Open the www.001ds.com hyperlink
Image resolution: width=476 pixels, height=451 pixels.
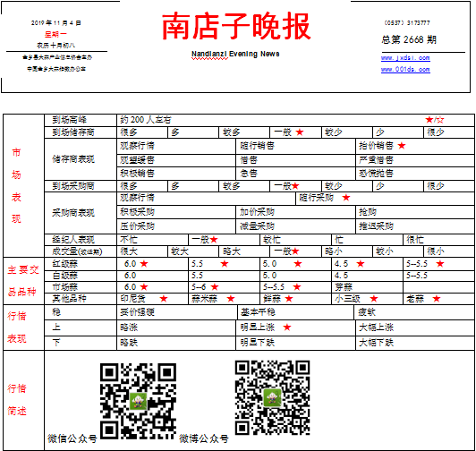[x=405, y=69]
